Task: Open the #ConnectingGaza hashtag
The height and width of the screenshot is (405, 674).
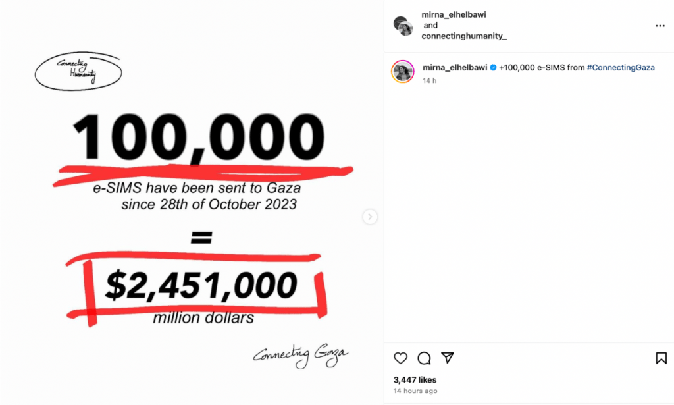Action: coord(621,68)
